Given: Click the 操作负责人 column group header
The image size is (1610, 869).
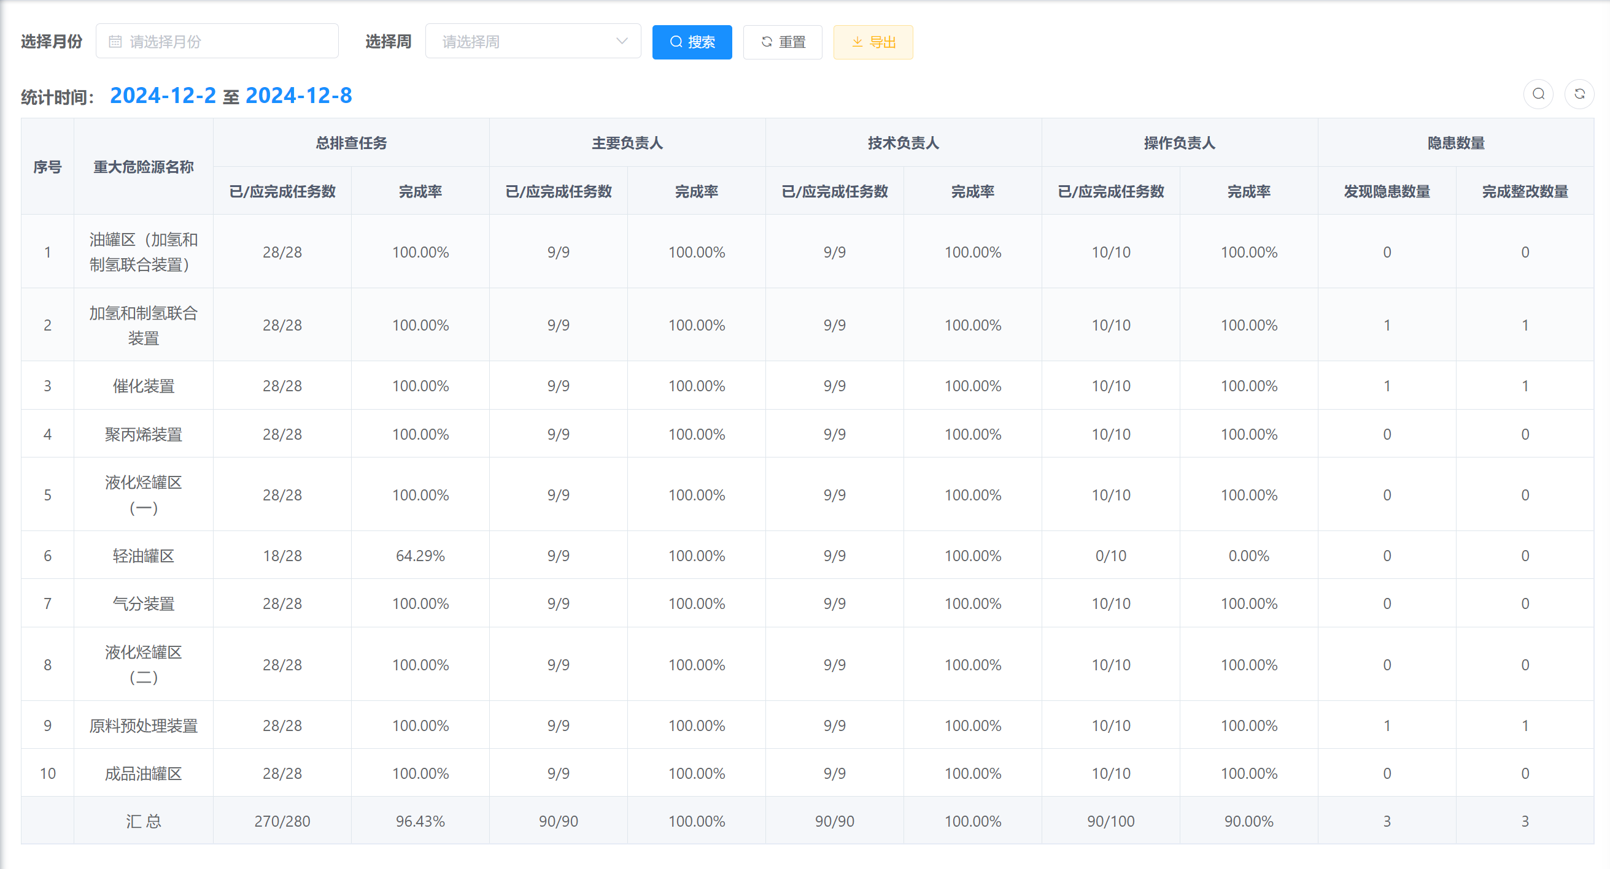Looking at the screenshot, I should (1179, 143).
